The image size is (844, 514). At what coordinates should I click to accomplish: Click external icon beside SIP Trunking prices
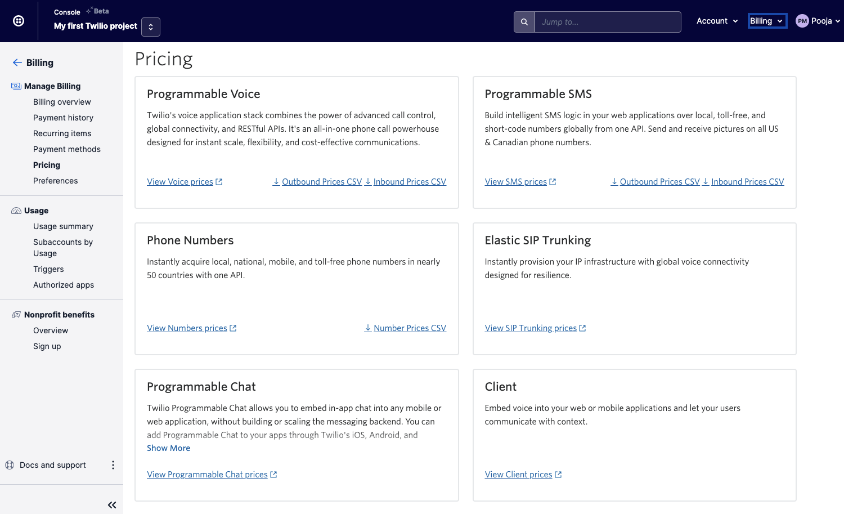tap(583, 328)
